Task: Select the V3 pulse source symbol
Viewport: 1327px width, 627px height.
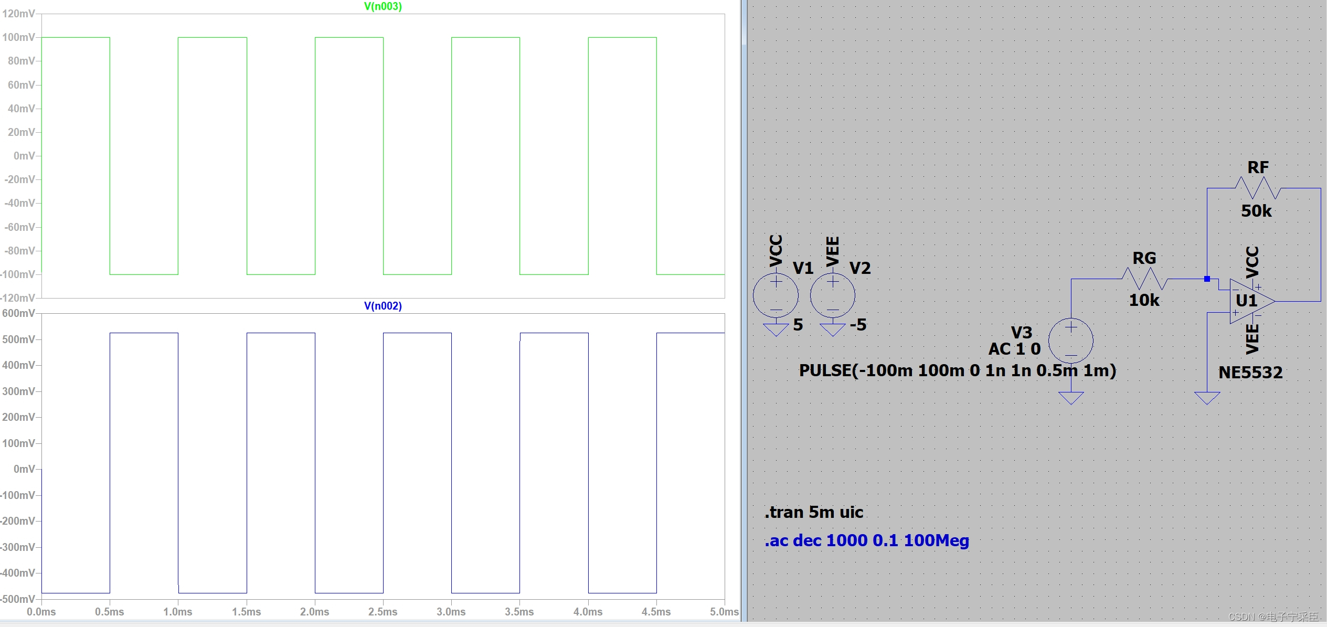Action: coord(1070,341)
